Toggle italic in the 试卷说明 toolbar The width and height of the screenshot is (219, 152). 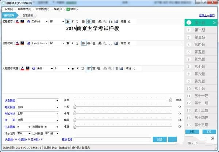coord(73,43)
